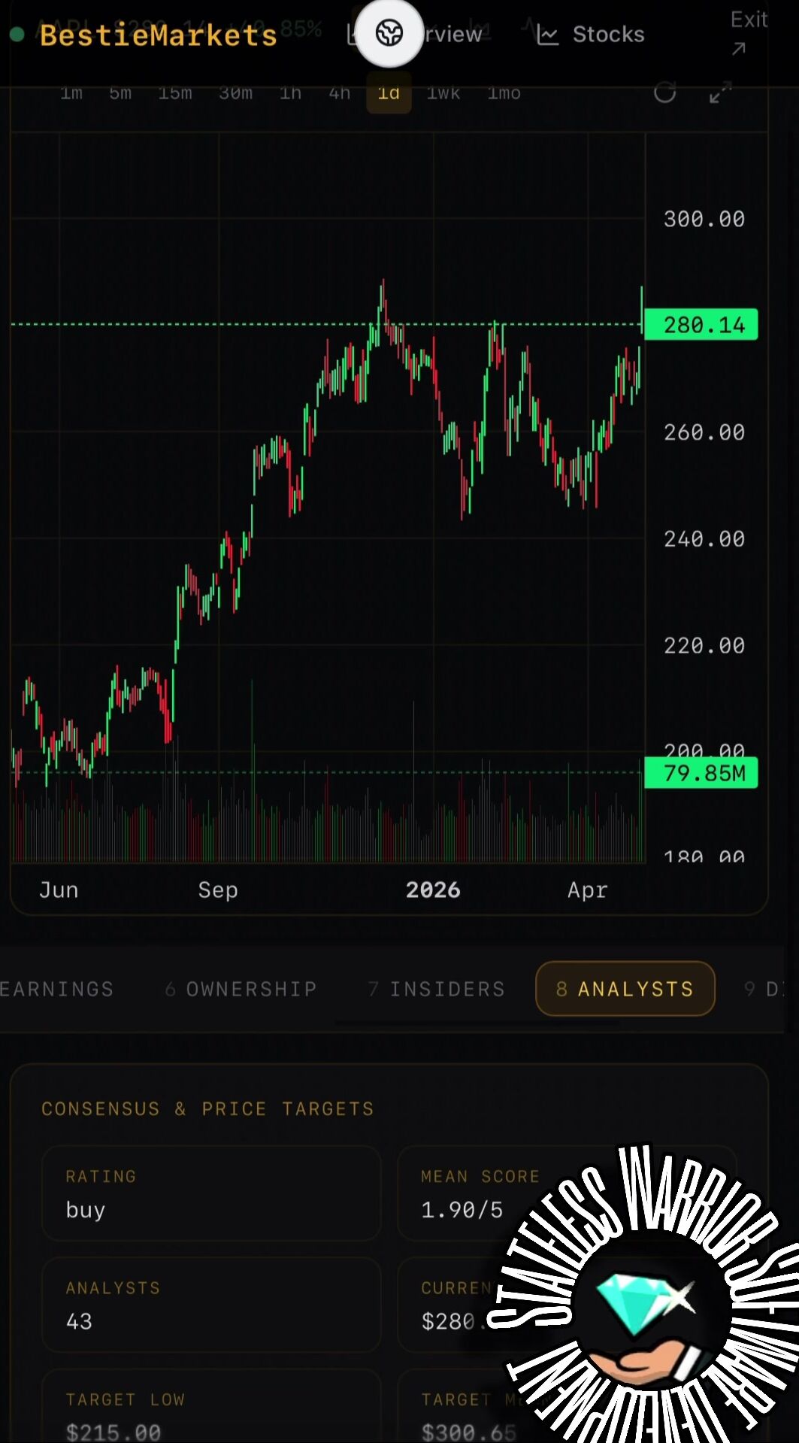Expand the chart to fullscreen
Screen dimensions: 799x1443
pos(720,93)
